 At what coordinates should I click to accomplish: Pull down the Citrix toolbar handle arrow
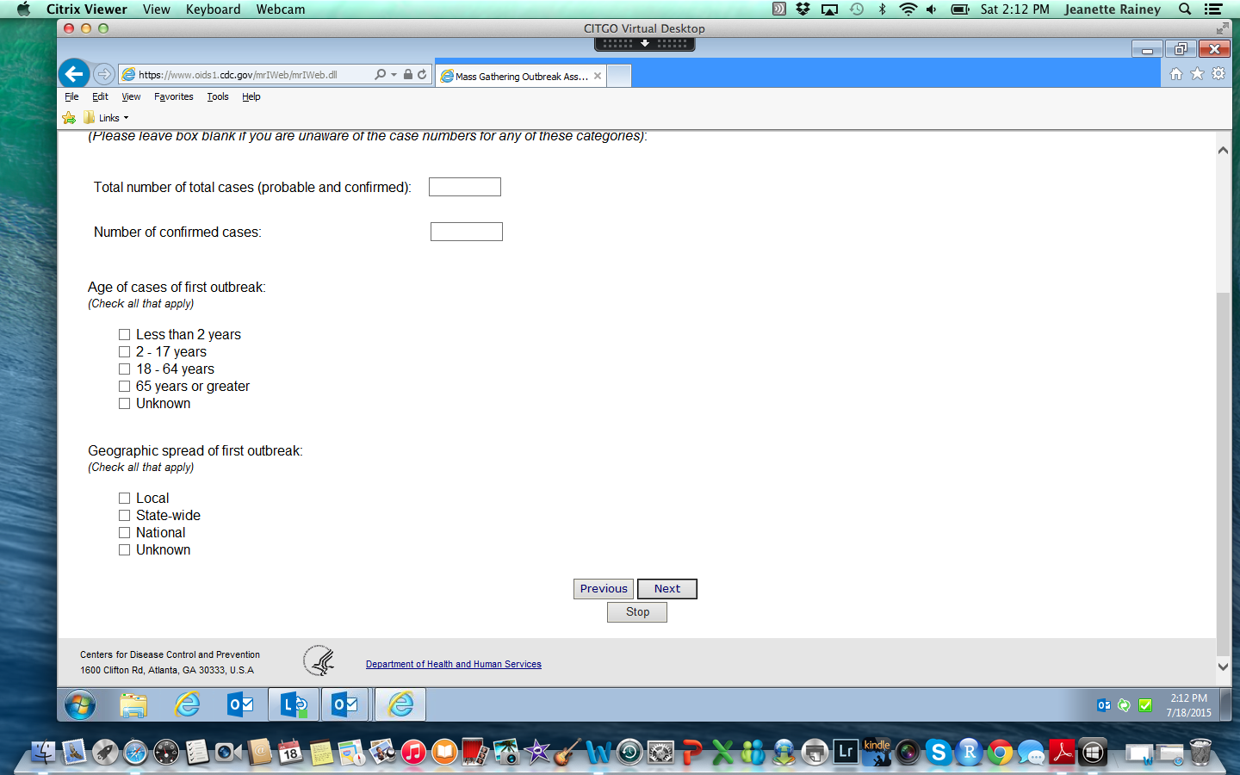[x=645, y=43]
